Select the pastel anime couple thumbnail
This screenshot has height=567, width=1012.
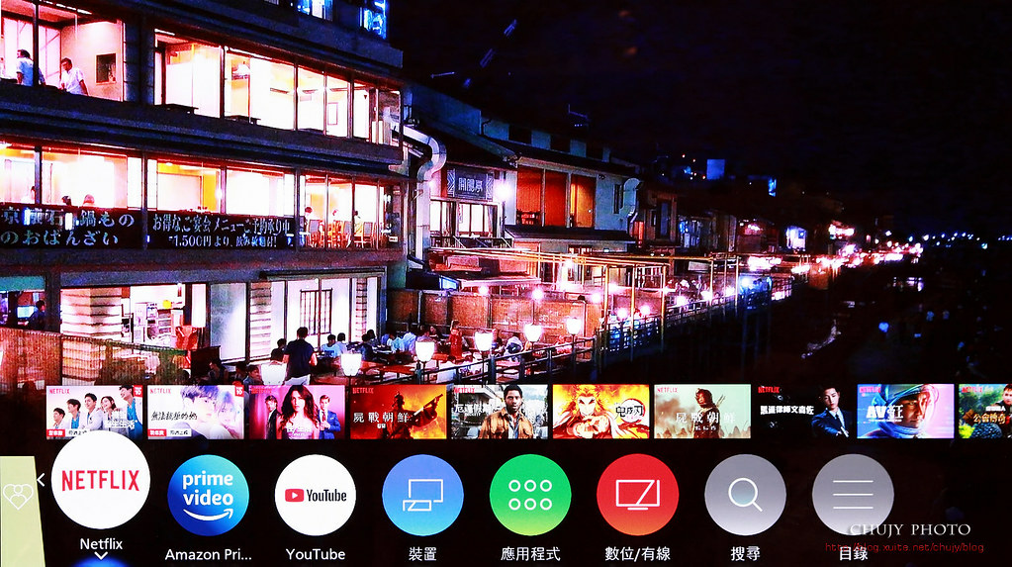click(196, 412)
